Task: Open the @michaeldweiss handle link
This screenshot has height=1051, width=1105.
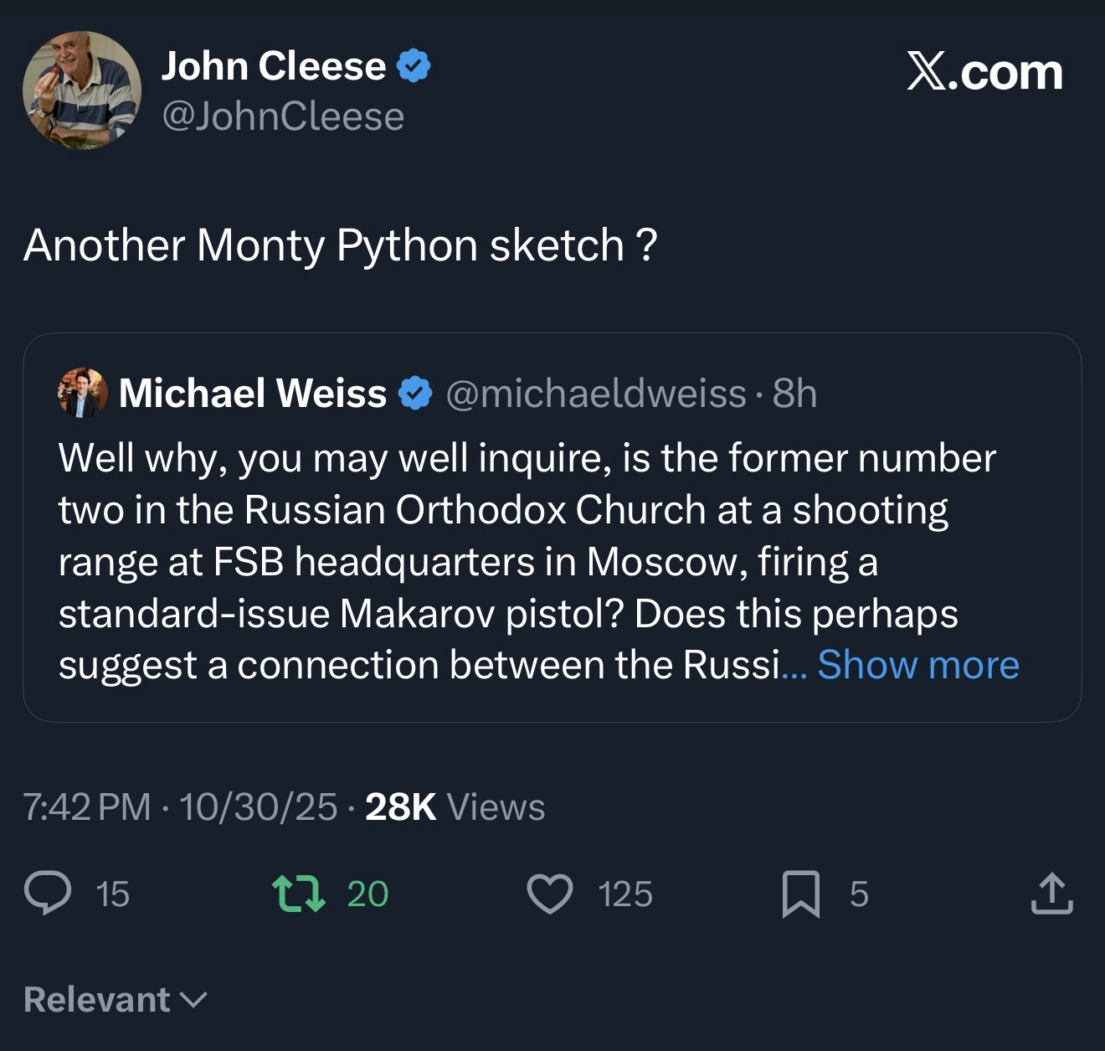Action: 595,394
